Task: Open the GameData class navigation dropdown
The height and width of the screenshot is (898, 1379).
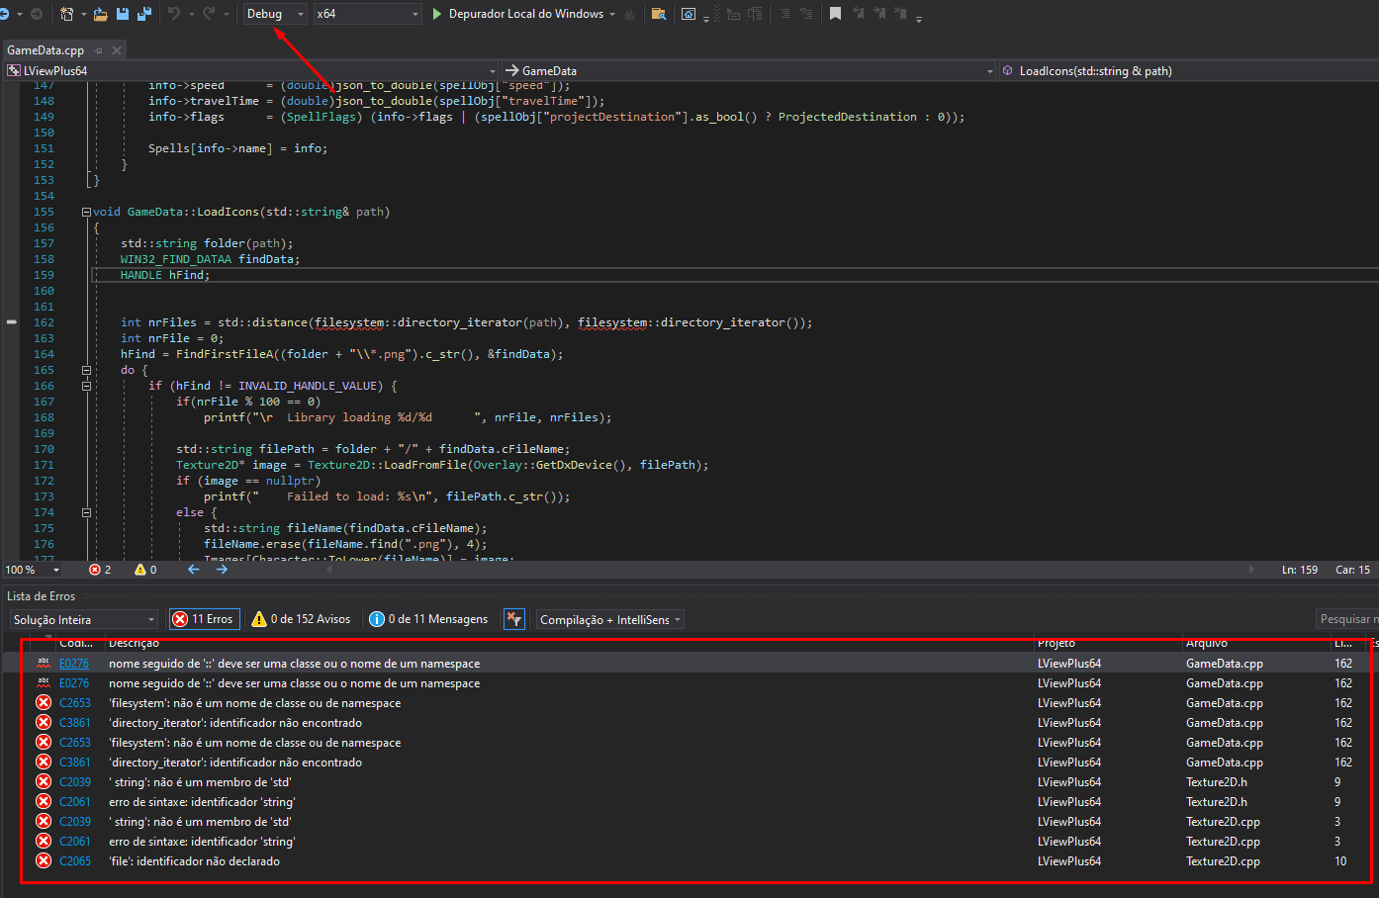Action: coord(749,70)
